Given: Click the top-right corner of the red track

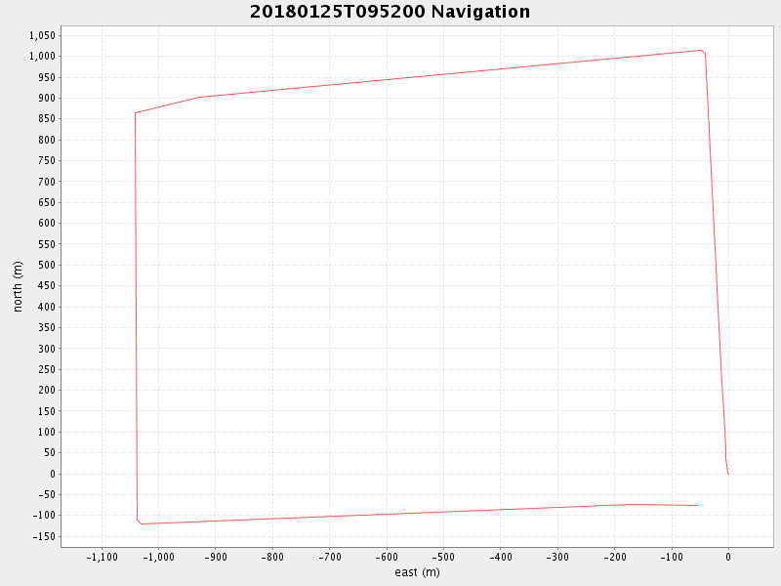Looking at the screenshot, I should [x=701, y=50].
